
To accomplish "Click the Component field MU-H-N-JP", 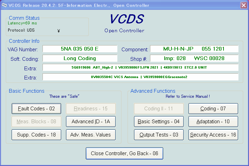I will pos(194,49).
